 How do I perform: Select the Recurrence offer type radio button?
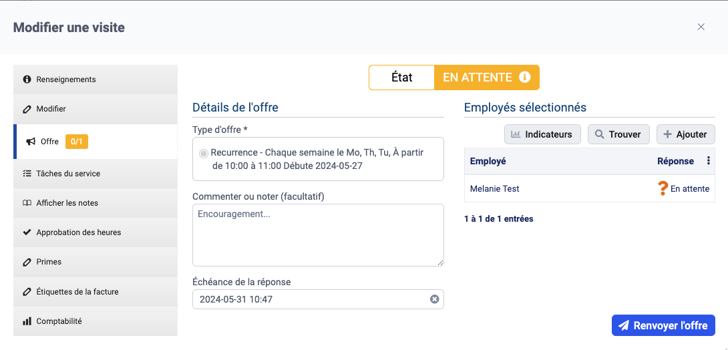[204, 153]
